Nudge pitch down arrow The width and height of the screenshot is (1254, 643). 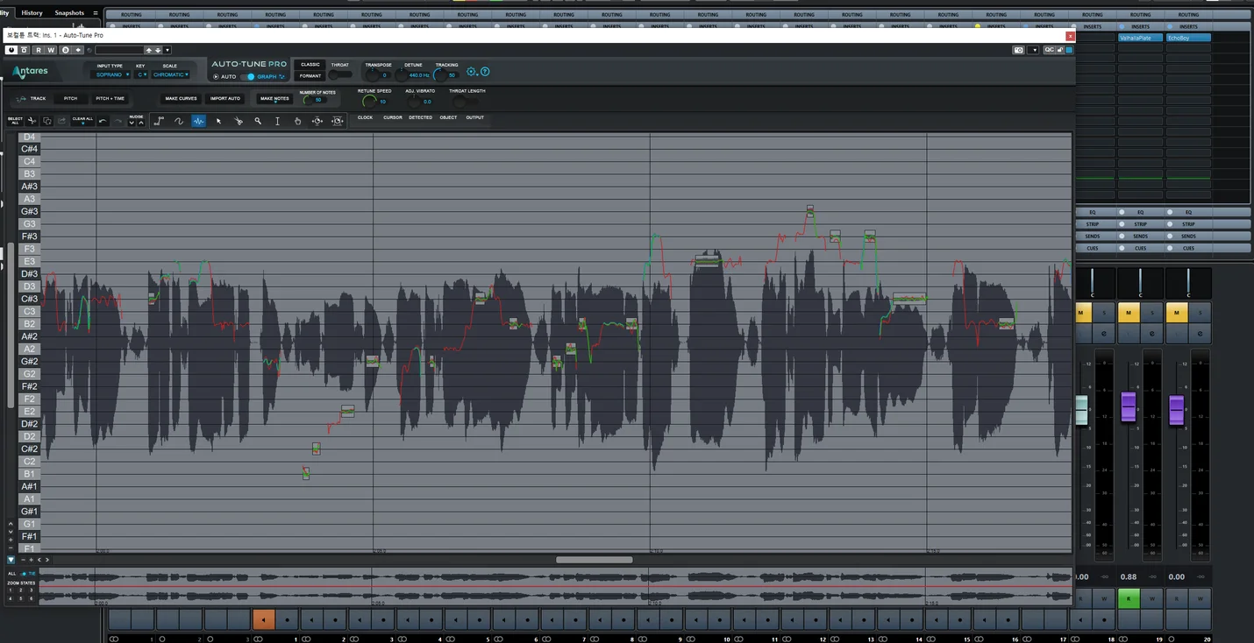tap(132, 123)
